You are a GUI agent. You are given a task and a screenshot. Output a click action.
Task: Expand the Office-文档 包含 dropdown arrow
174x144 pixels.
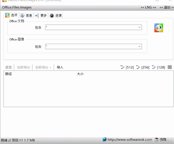tap(139, 27)
